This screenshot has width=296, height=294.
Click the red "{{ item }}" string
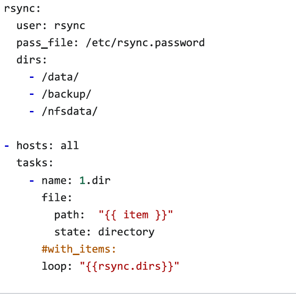[x=135, y=215]
